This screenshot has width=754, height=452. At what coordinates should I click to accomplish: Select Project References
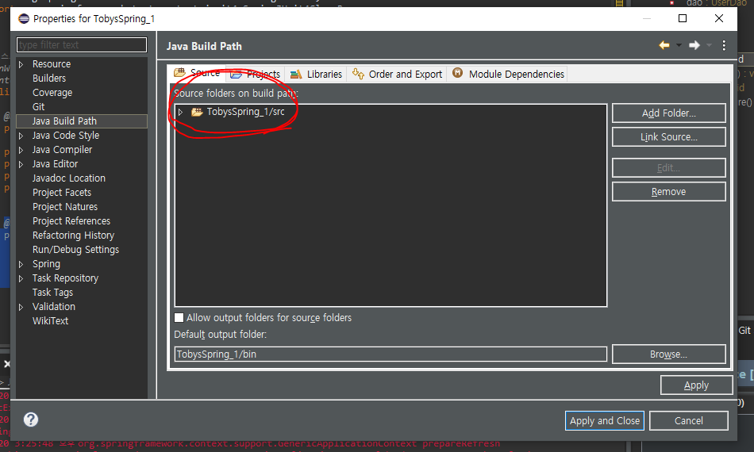pyautogui.click(x=71, y=221)
